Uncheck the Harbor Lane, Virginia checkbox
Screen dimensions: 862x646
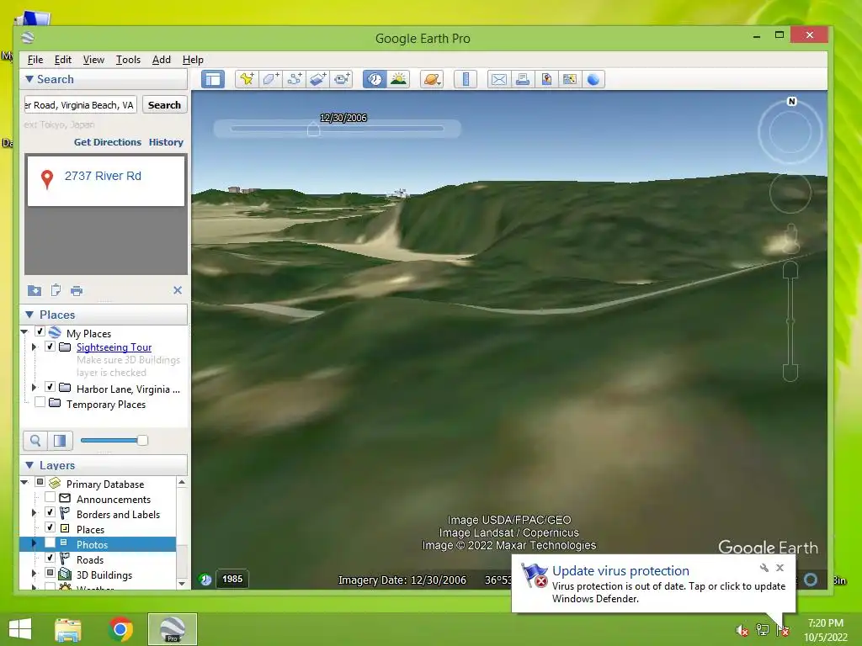[50, 387]
